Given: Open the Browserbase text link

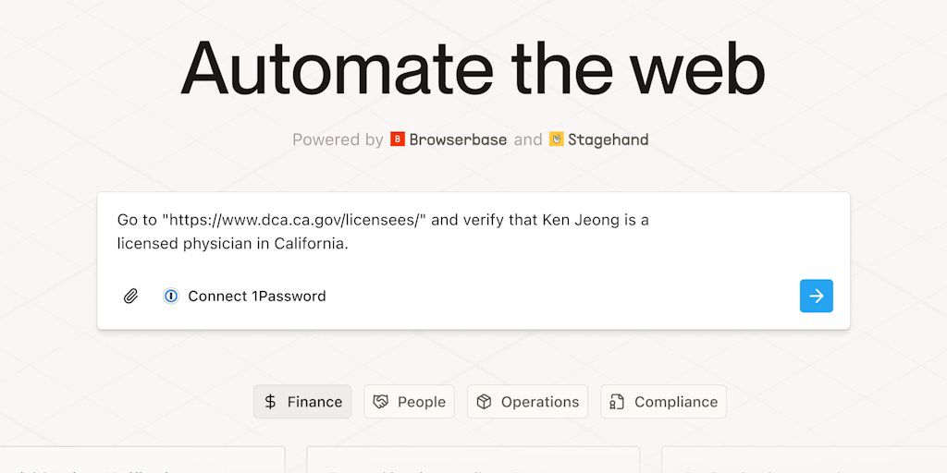Looking at the screenshot, I should (x=458, y=139).
